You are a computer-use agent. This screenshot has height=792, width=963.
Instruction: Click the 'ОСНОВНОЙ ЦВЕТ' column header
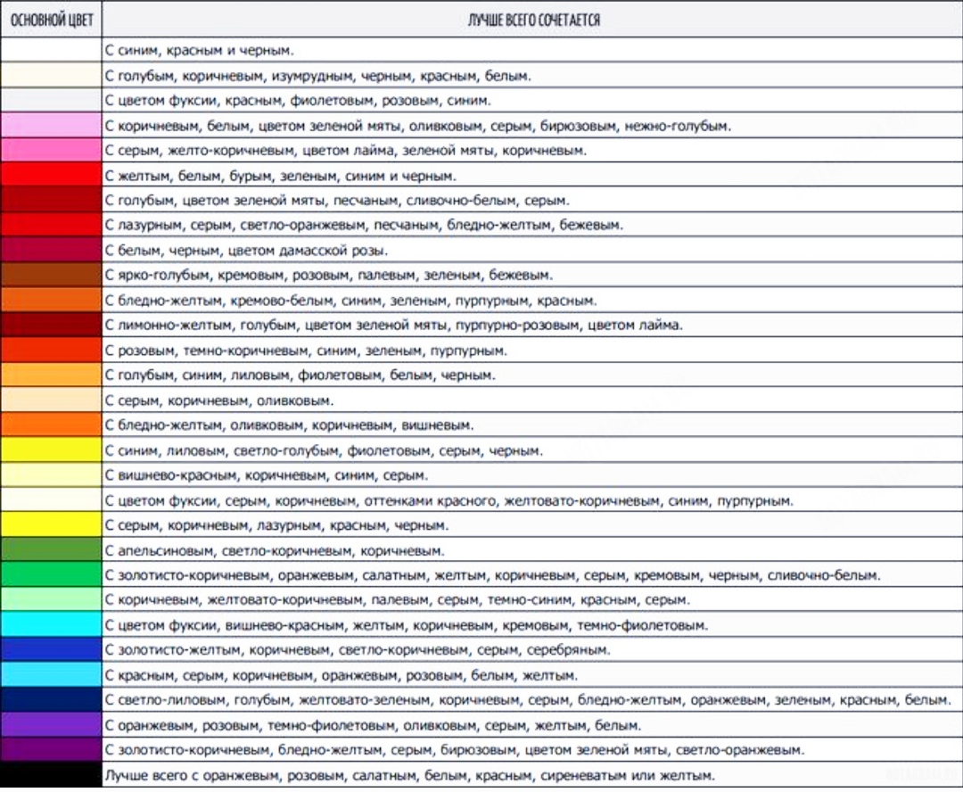51,19
